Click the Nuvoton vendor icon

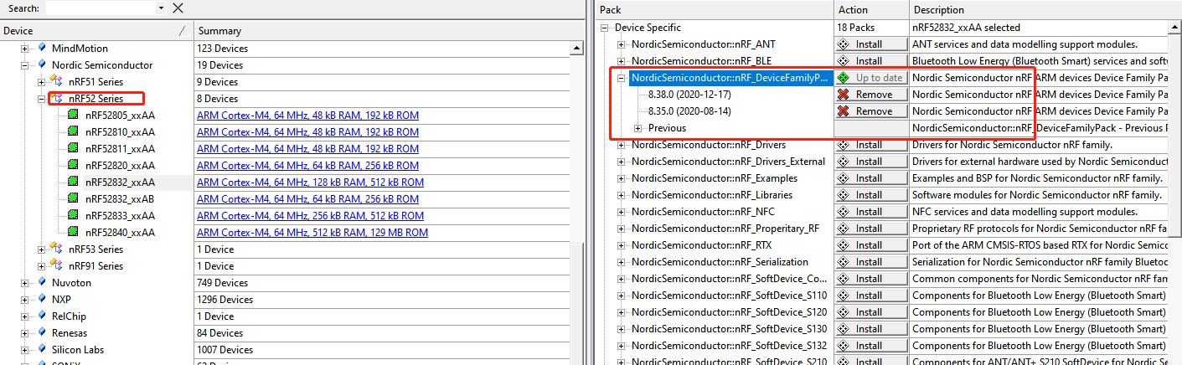42,283
